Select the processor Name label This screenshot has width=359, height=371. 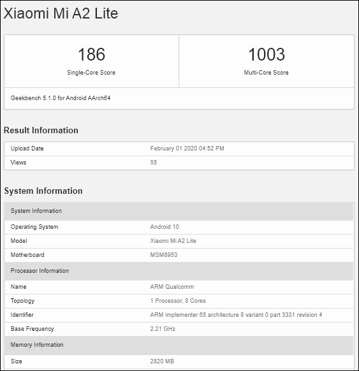18,287
